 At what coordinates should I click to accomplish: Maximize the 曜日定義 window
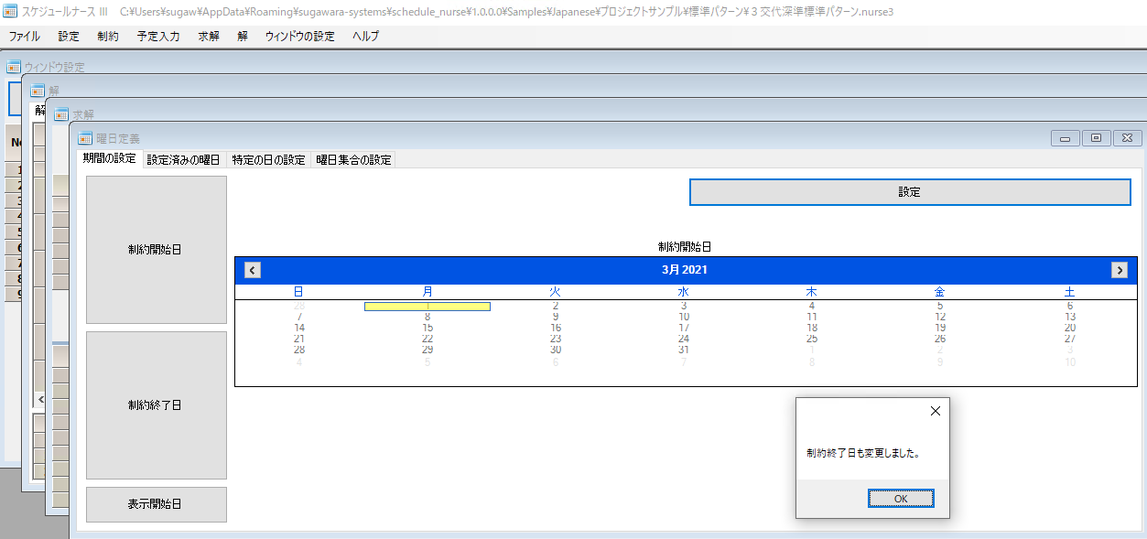(1096, 138)
